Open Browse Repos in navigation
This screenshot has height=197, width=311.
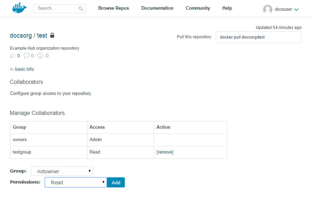113,8
